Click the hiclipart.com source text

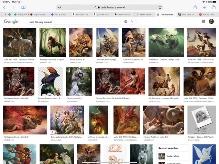(x=43, y=101)
